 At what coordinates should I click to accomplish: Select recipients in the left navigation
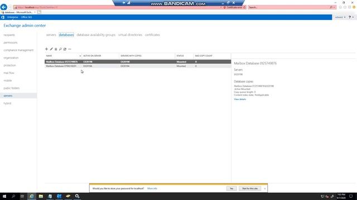(9, 35)
